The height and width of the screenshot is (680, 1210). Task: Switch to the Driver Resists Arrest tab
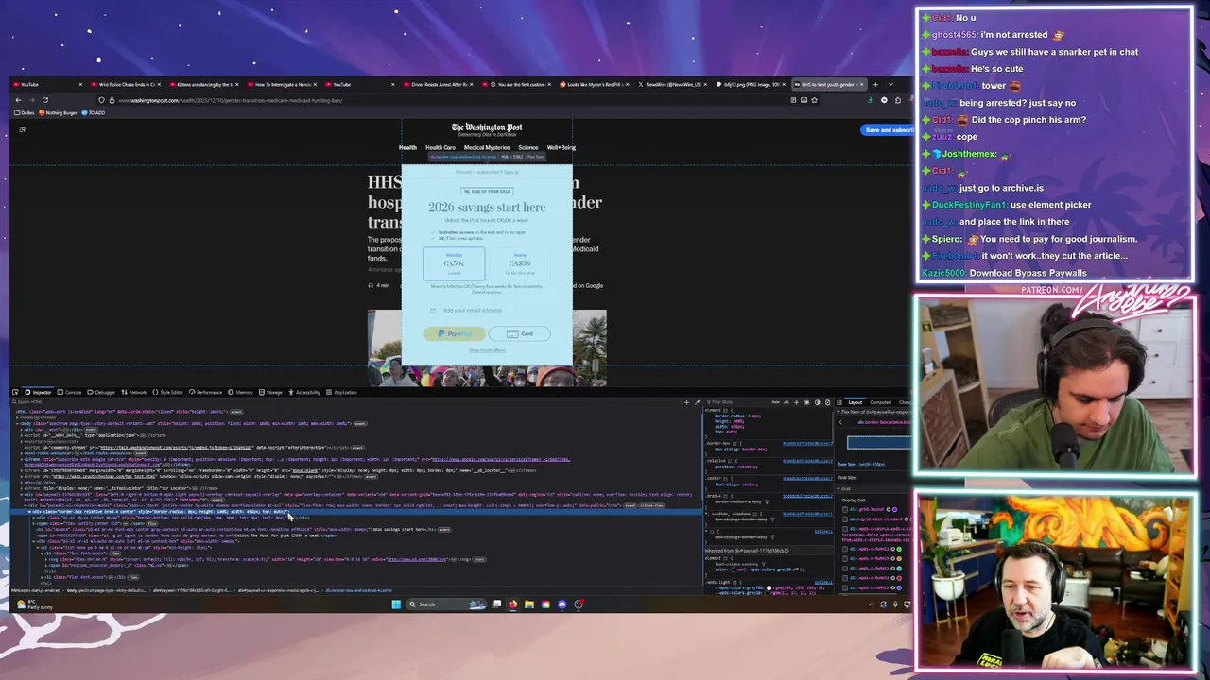pyautogui.click(x=439, y=85)
